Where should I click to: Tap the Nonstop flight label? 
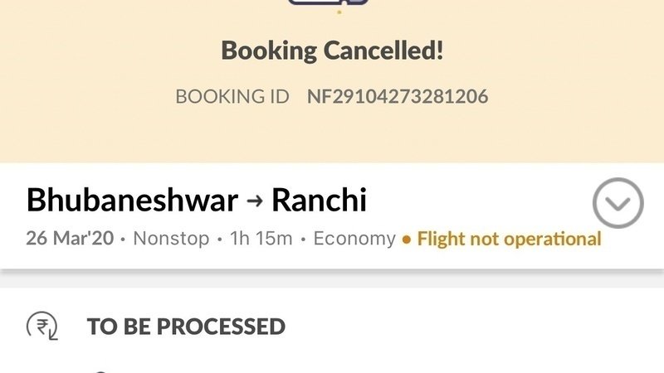coord(171,240)
